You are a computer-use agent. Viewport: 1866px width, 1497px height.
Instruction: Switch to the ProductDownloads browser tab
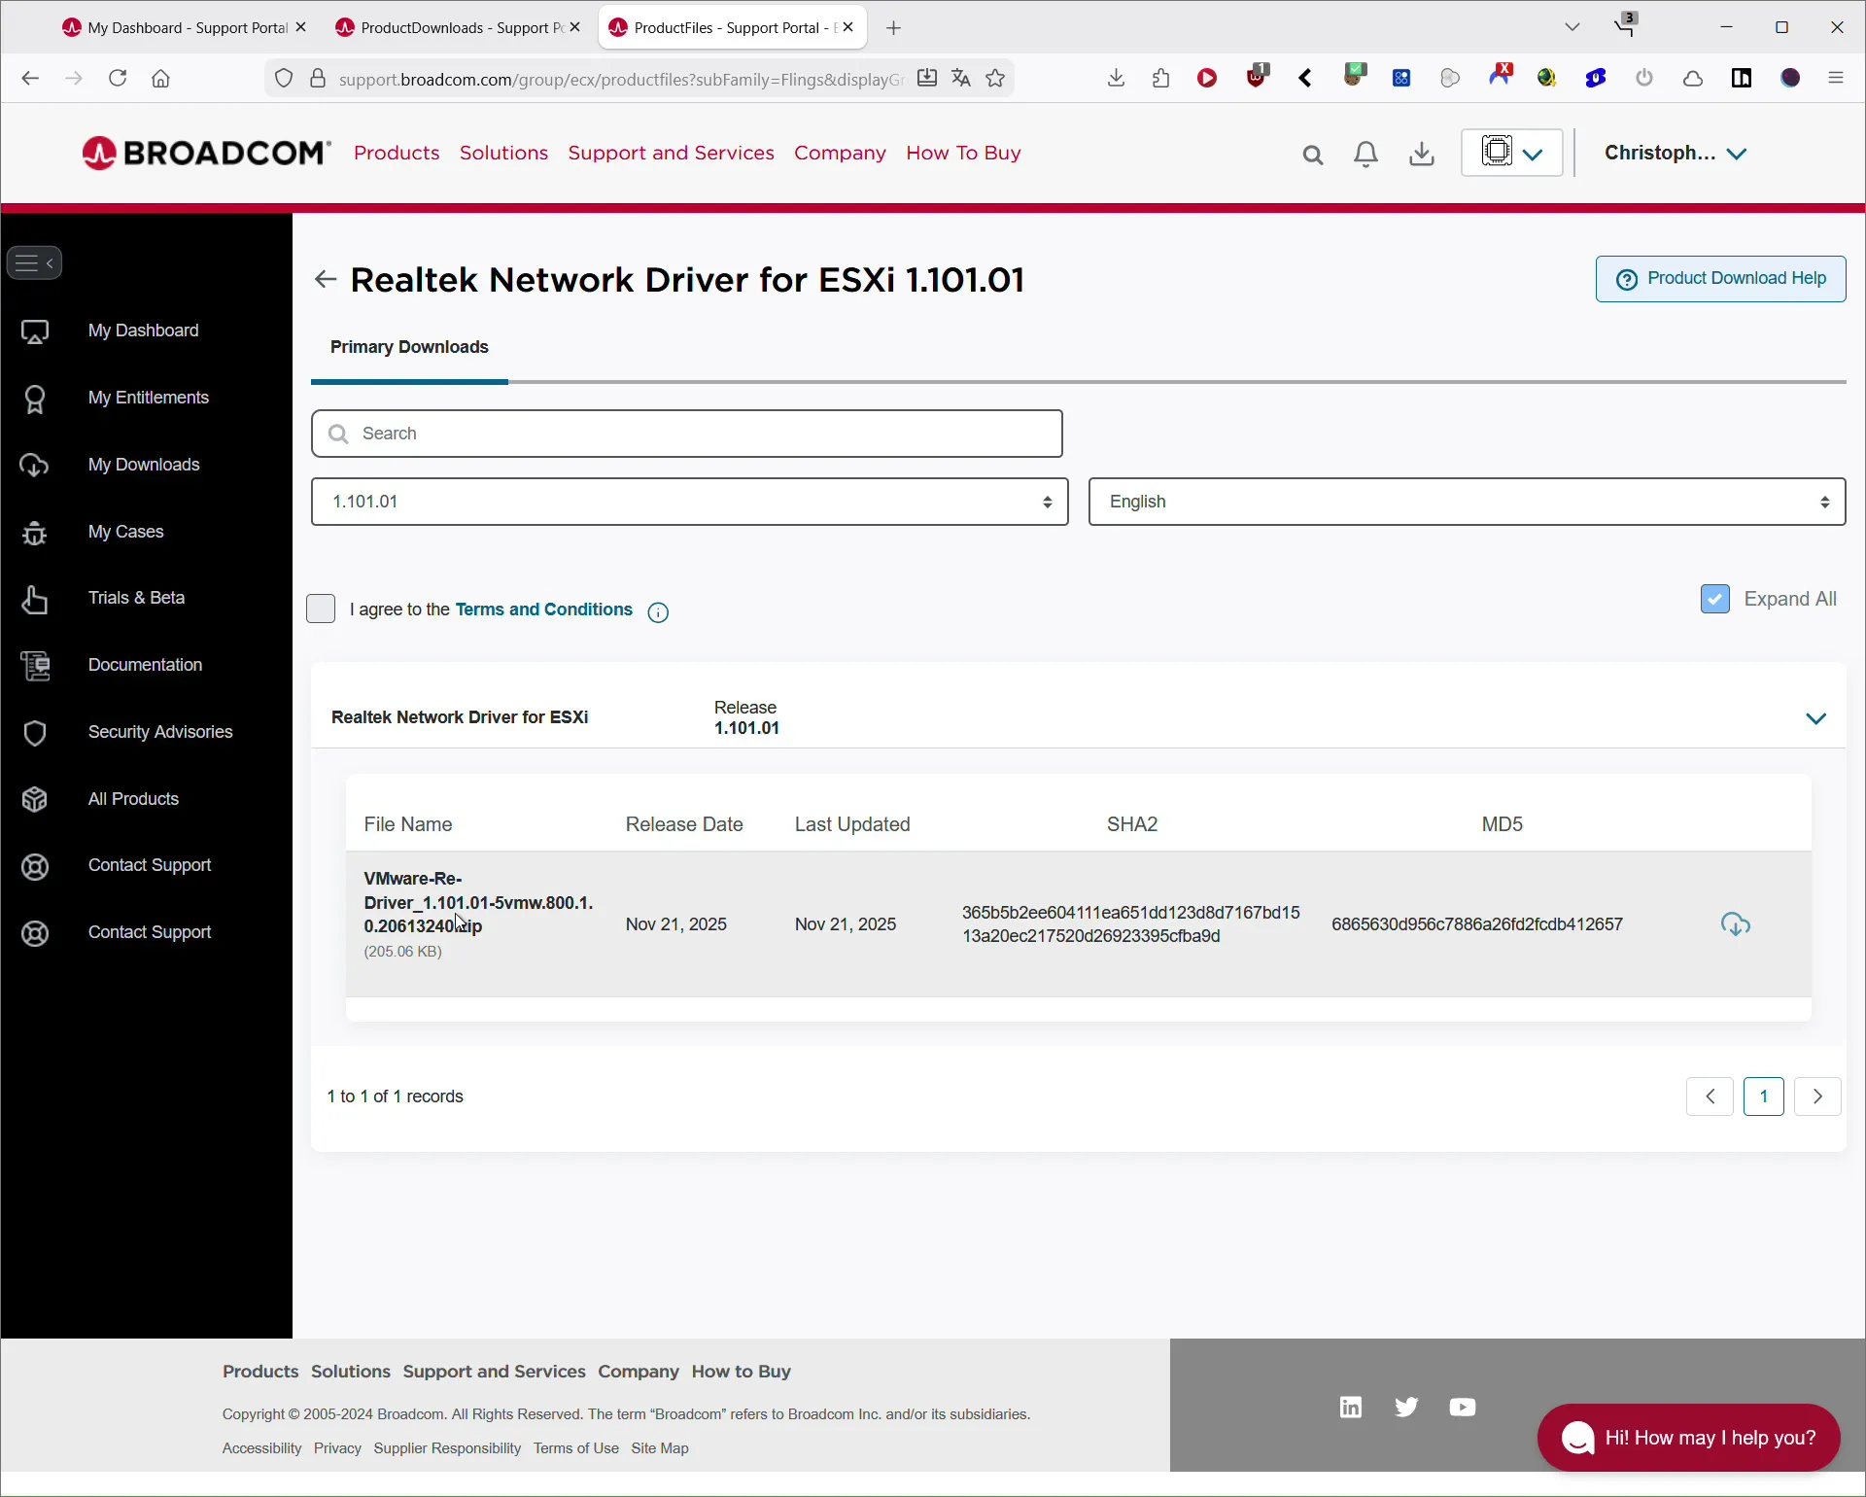click(x=447, y=28)
